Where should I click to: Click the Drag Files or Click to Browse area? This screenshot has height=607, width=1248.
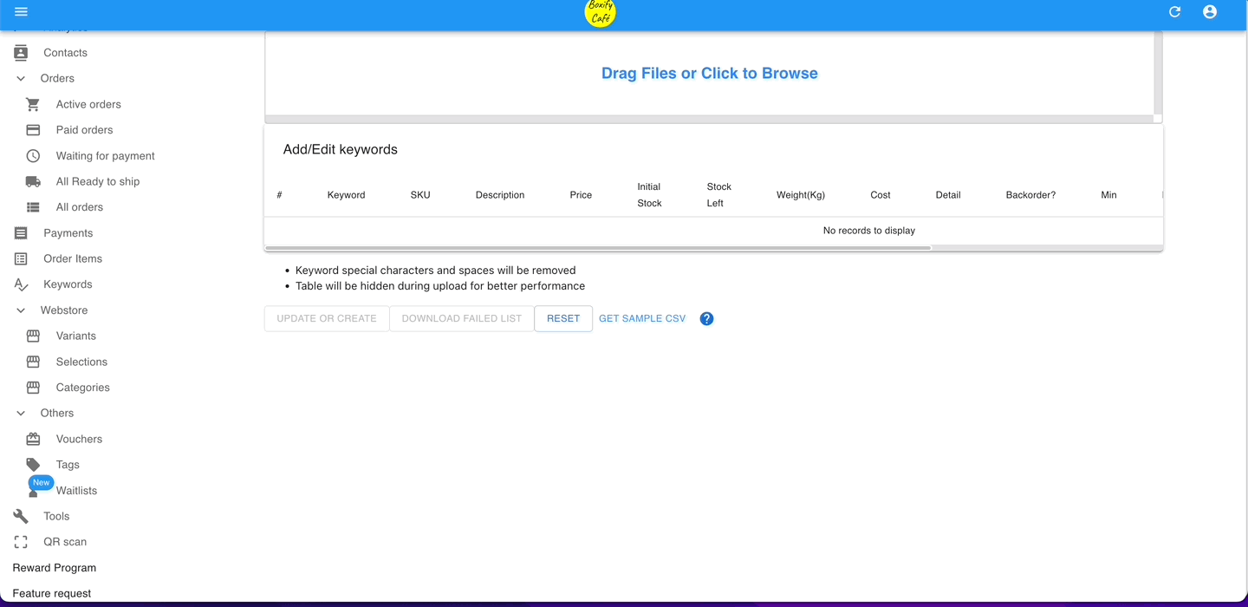point(709,73)
